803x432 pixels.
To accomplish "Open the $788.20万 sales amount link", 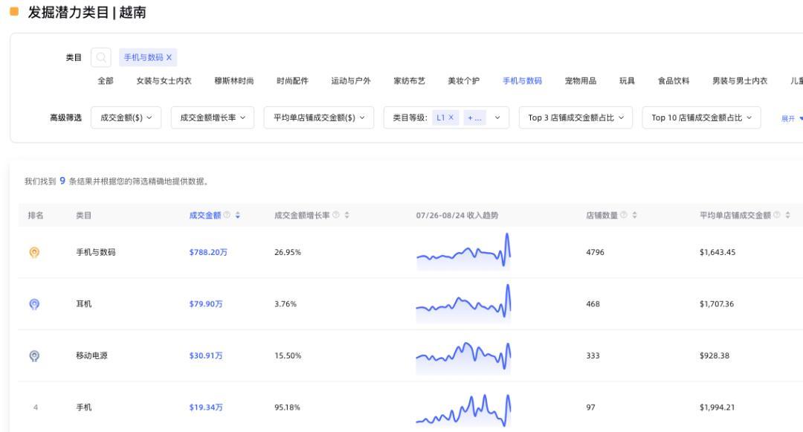I will click(x=208, y=252).
